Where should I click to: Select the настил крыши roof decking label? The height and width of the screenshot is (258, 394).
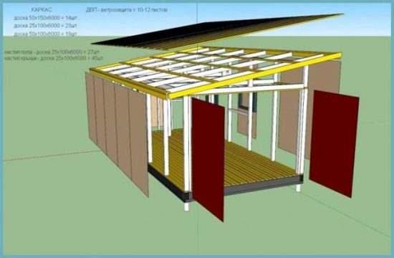(x=54, y=58)
